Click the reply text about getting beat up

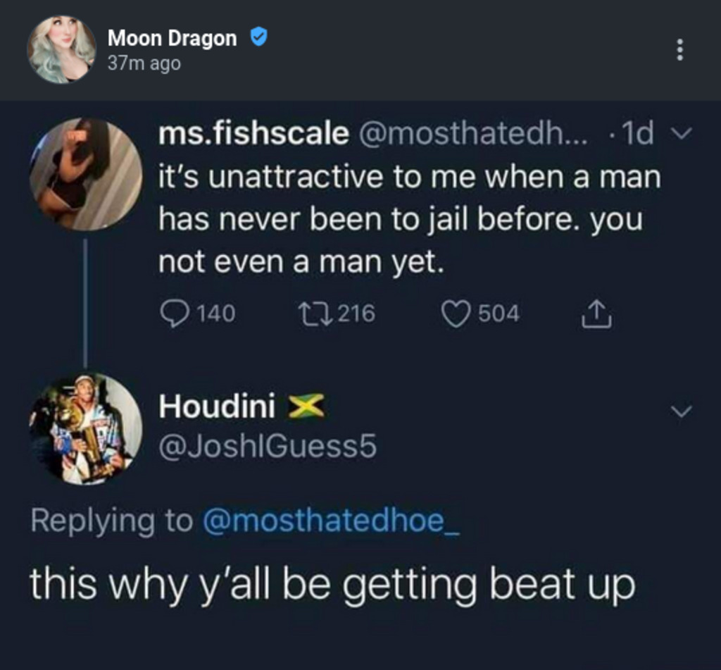click(333, 585)
